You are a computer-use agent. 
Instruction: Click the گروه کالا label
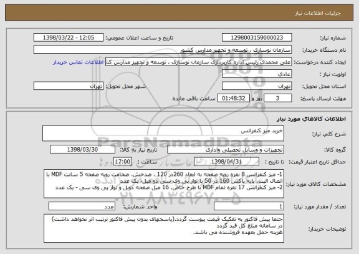pyautogui.click(x=335, y=150)
